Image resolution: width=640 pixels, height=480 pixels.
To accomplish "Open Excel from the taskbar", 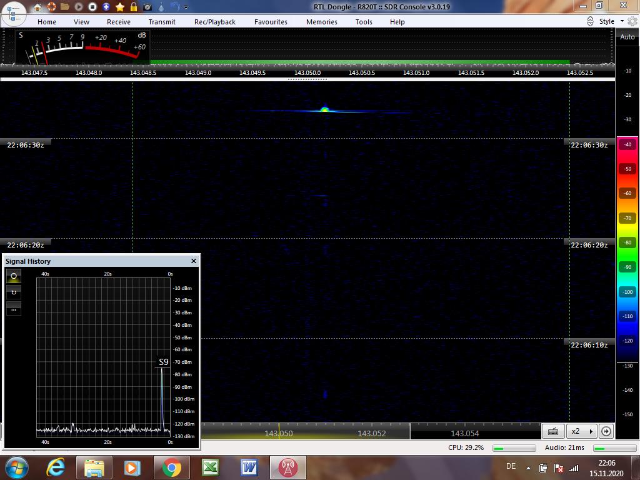I will (211, 467).
